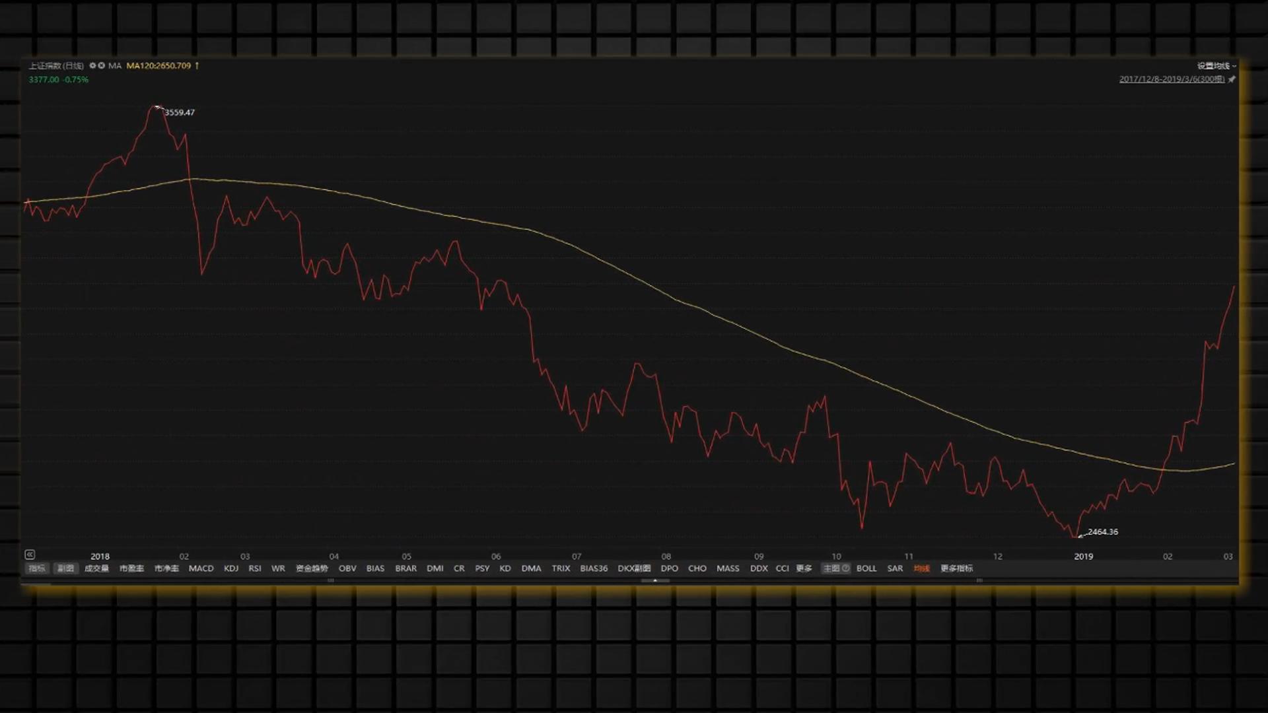Open the 设置均线 dropdown
Screen dimensions: 1268x713
pos(1215,65)
